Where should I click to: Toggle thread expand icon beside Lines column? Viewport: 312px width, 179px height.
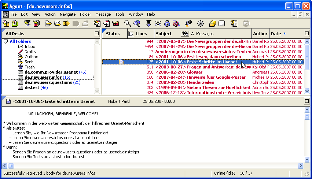click(x=131, y=34)
